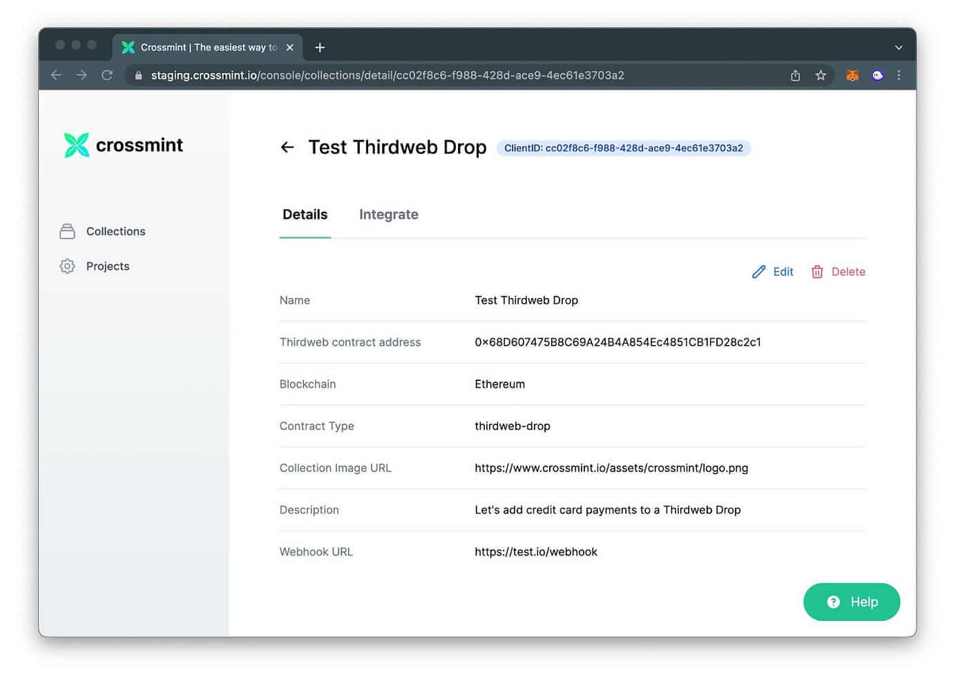The width and height of the screenshot is (967, 681).
Task: Open the purple ghost extension icon
Action: tap(877, 75)
